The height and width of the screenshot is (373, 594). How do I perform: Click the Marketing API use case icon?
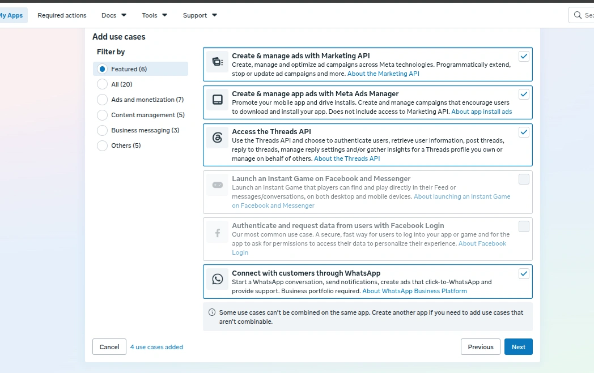click(218, 62)
